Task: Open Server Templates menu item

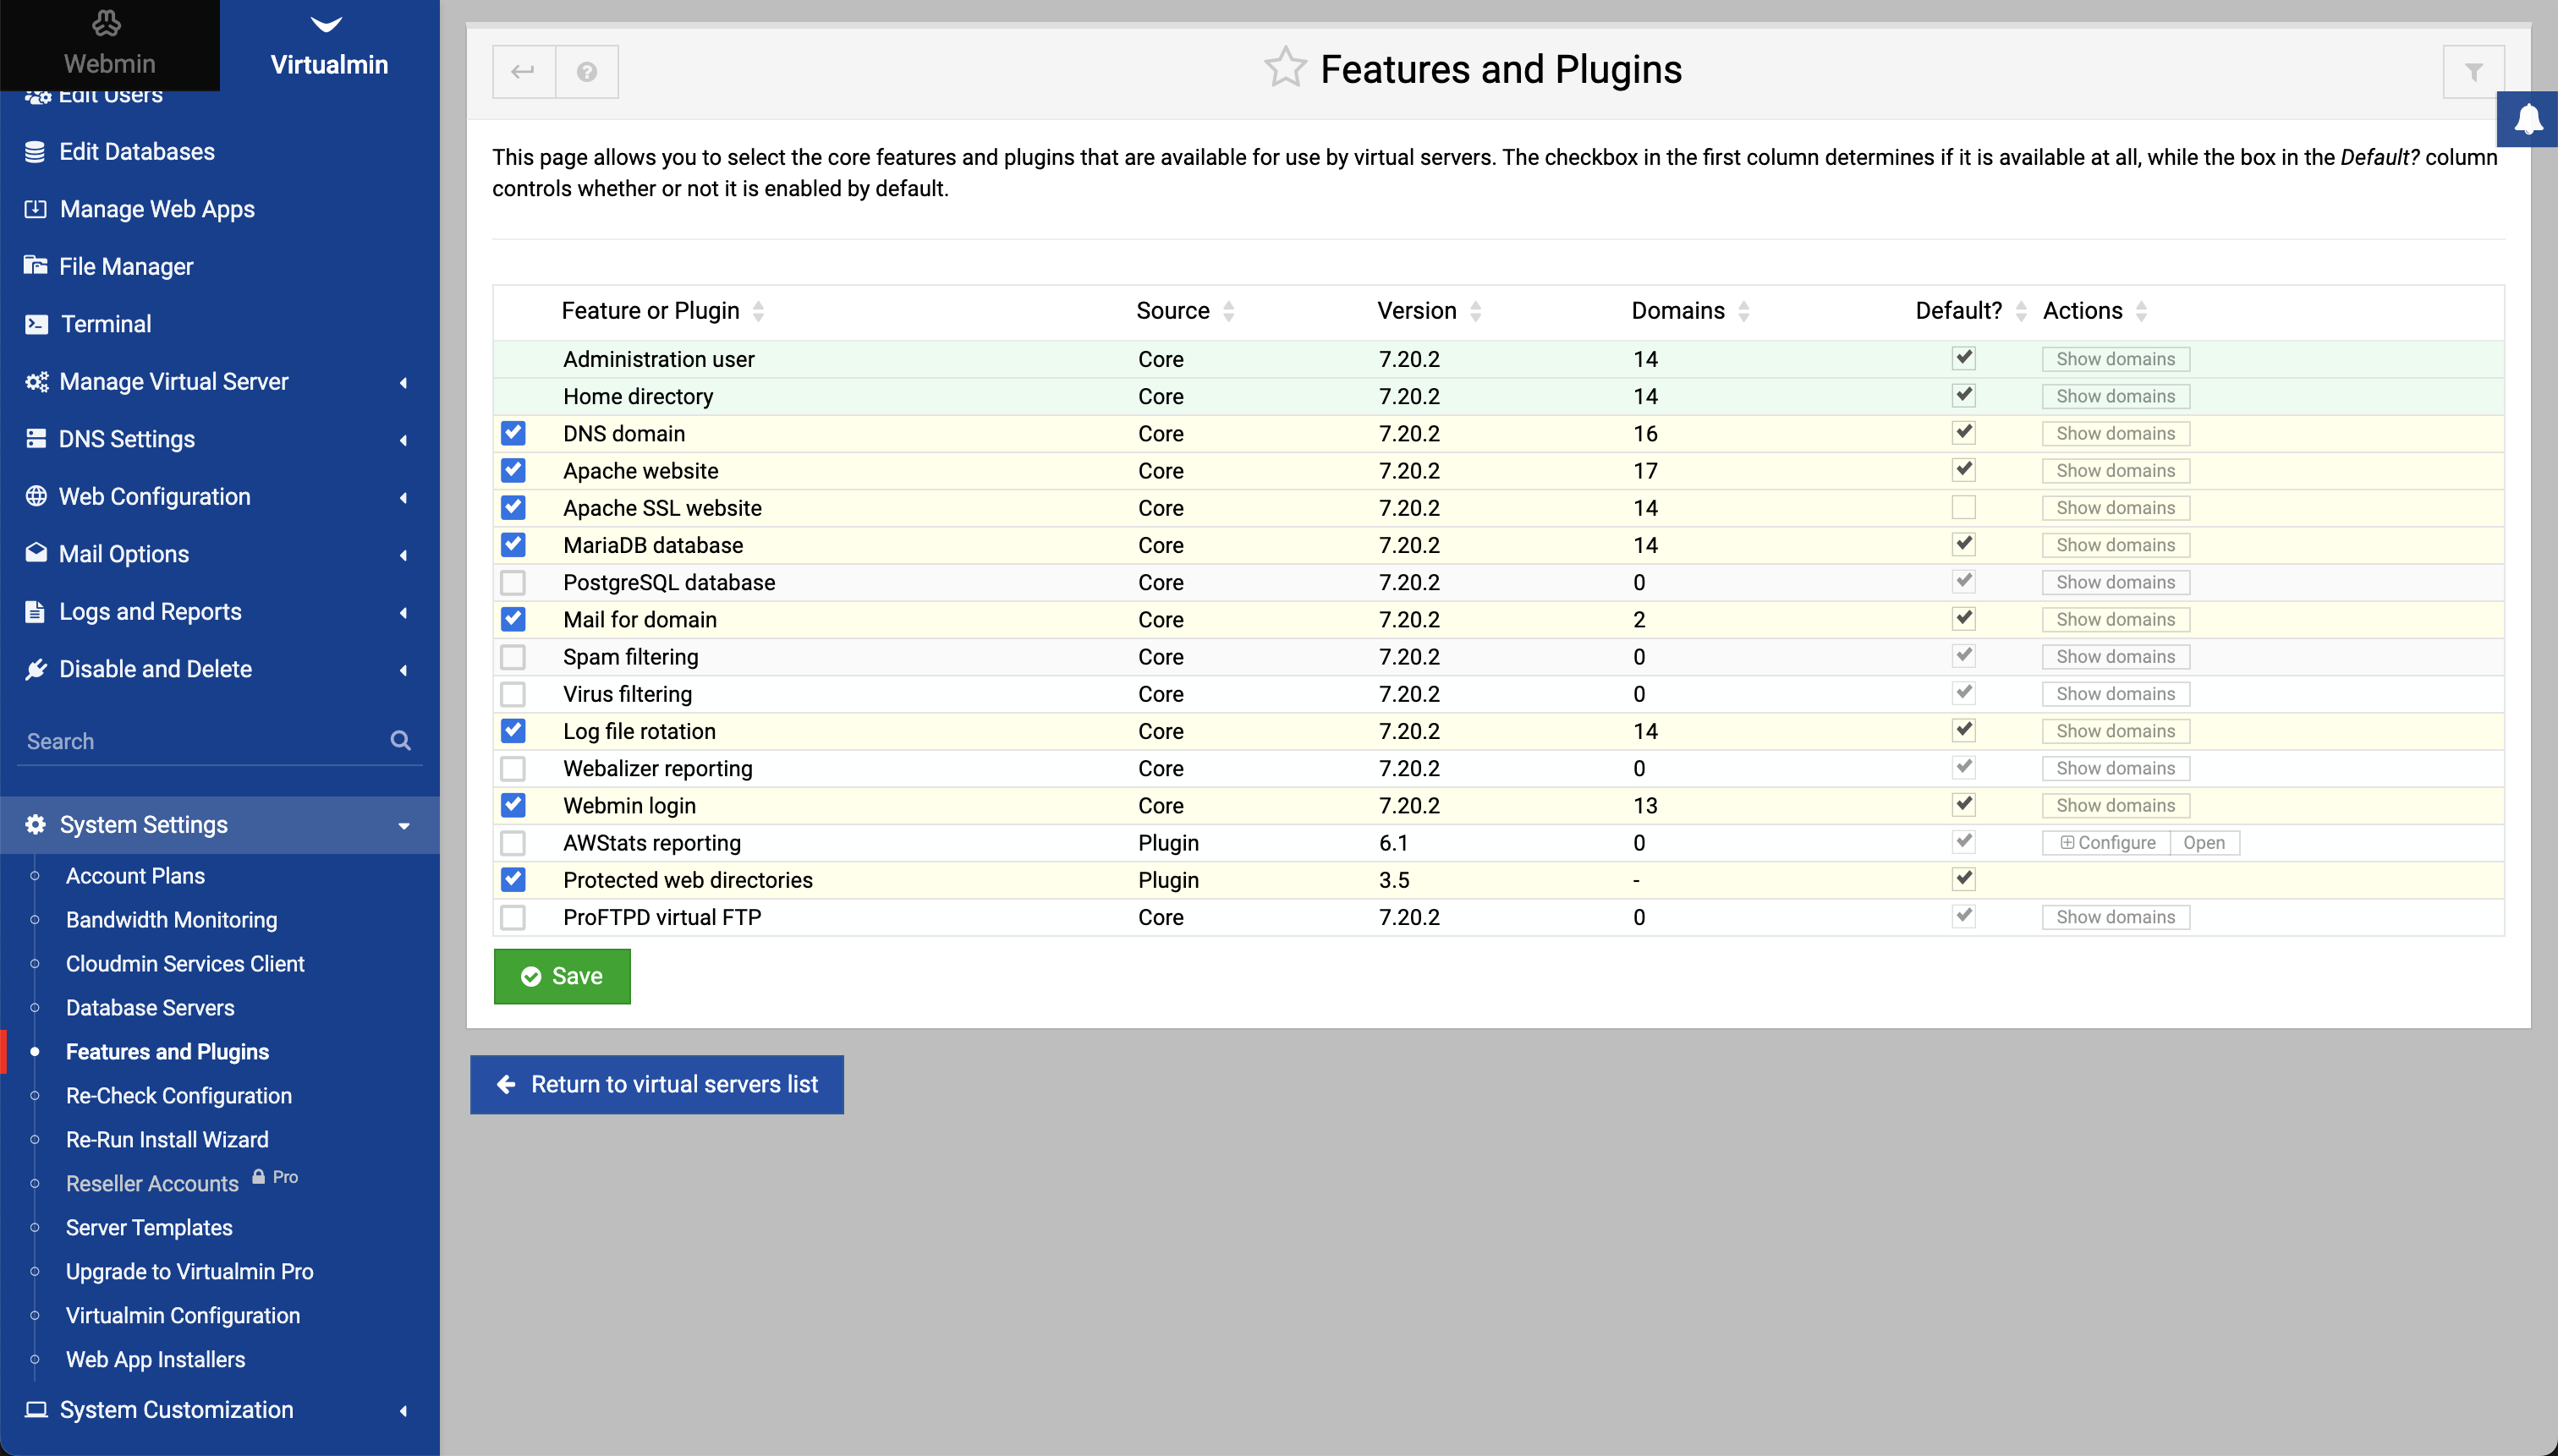Action: (149, 1227)
